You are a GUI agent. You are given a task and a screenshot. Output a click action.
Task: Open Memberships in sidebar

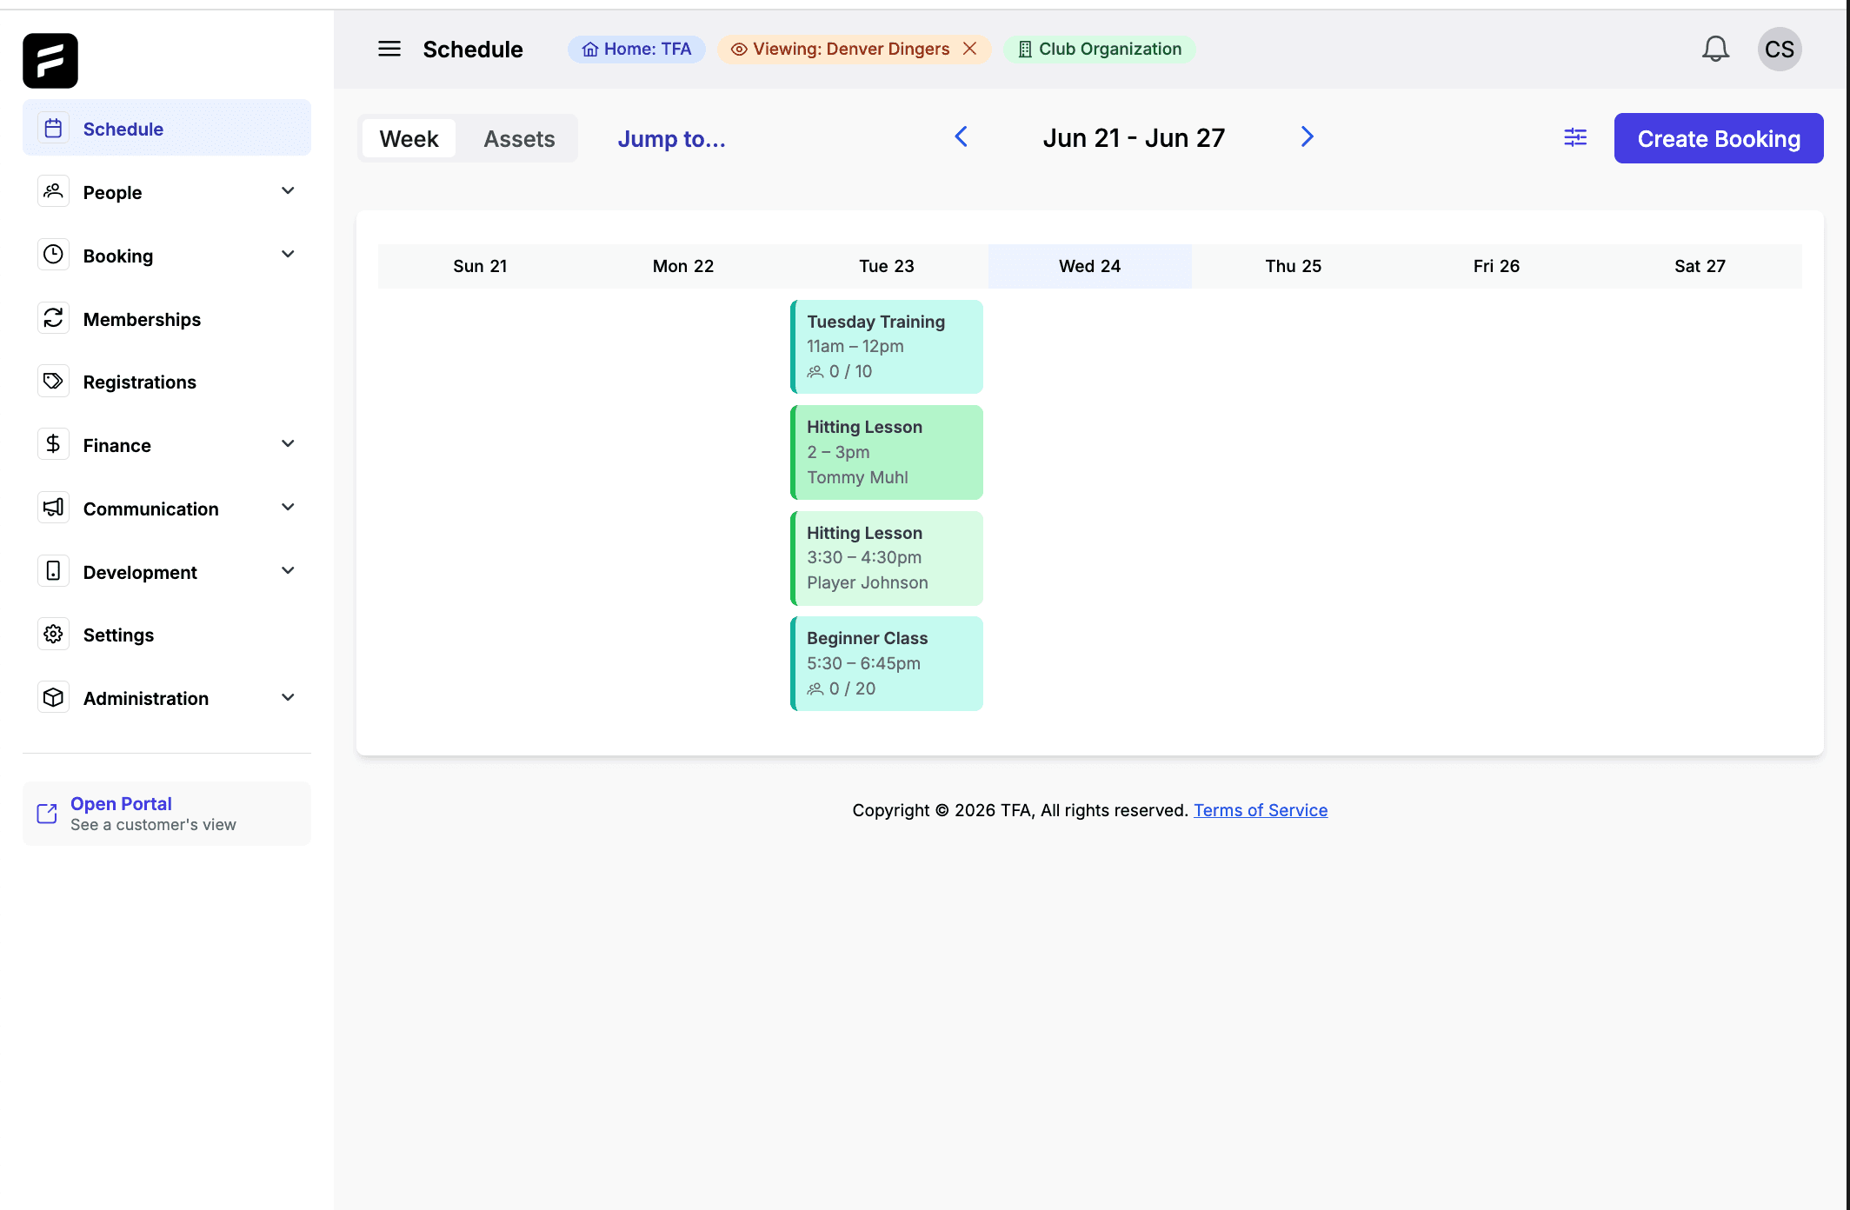click(167, 319)
